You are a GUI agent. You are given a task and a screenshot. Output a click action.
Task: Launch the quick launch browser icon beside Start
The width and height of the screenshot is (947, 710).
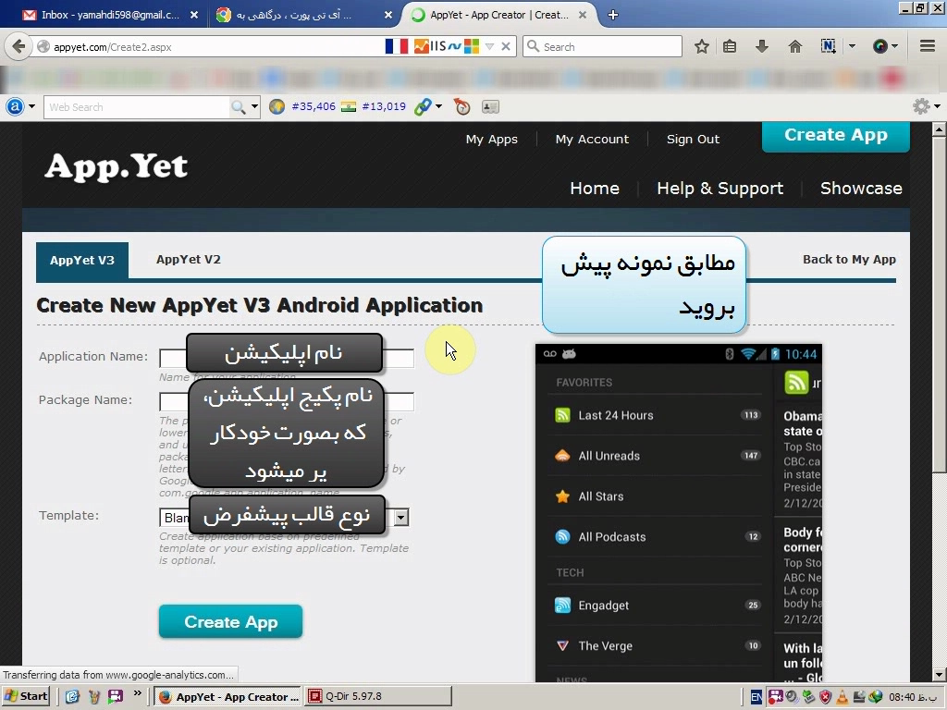point(72,697)
